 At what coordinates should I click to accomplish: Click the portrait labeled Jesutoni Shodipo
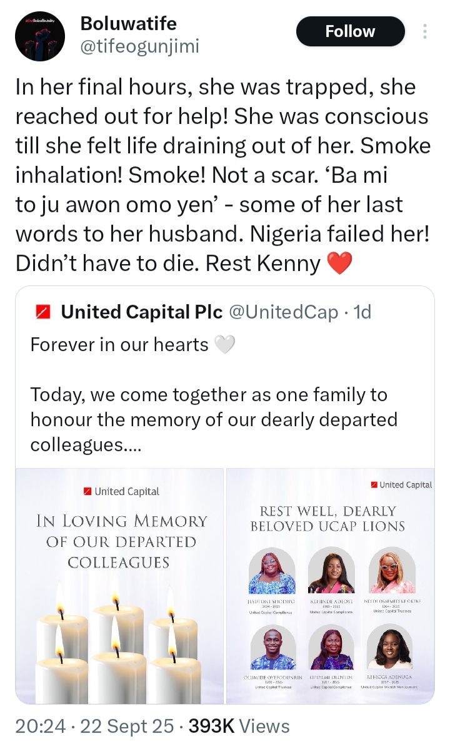click(x=272, y=571)
